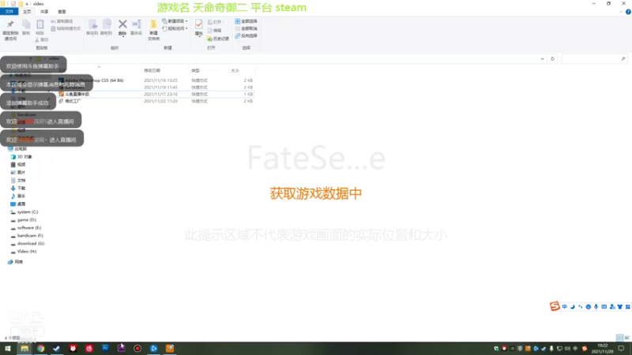Open the Sogou IME skin shirt icon
Viewport: 632px width, 355px height.
point(620,307)
